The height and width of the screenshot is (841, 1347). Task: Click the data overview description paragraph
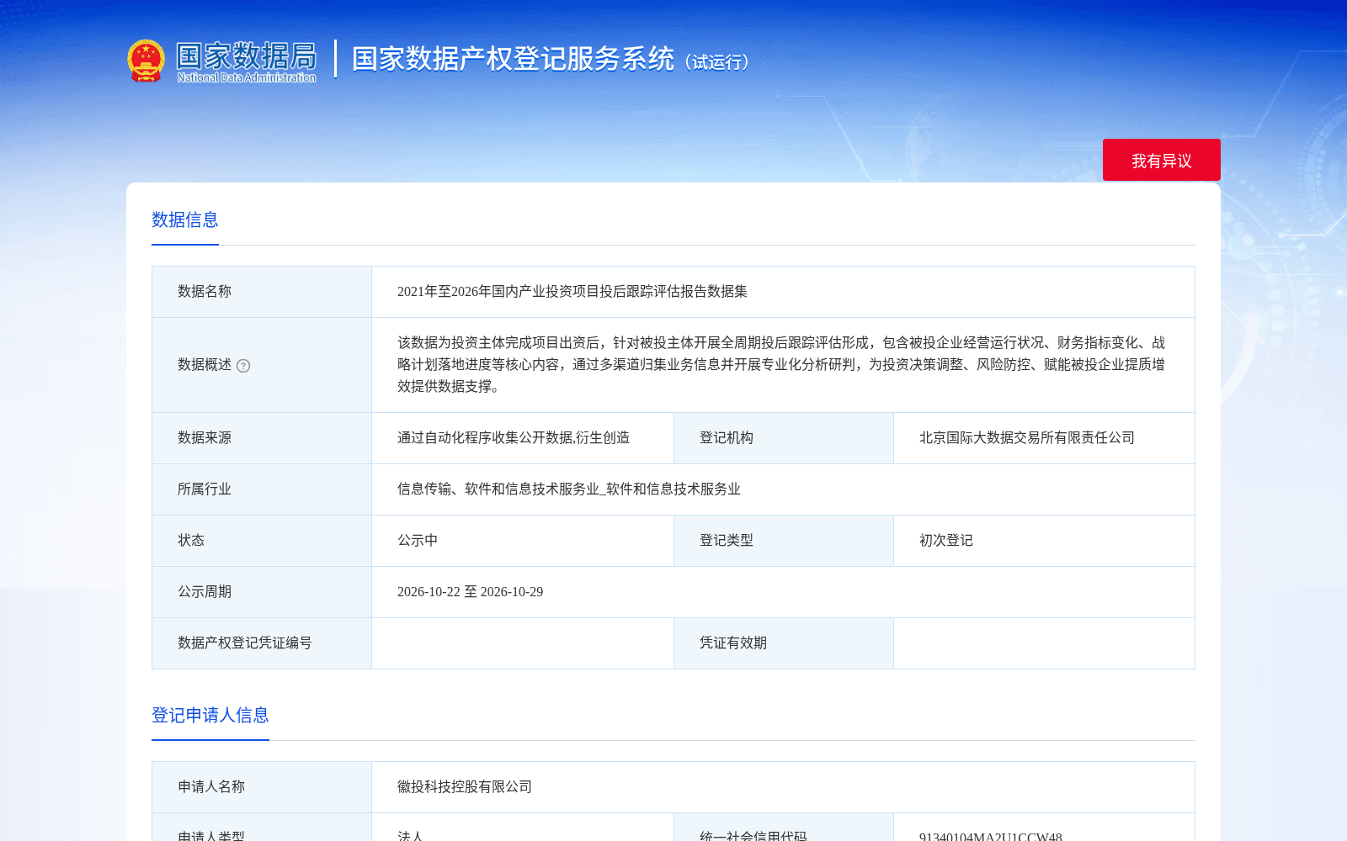781,365
